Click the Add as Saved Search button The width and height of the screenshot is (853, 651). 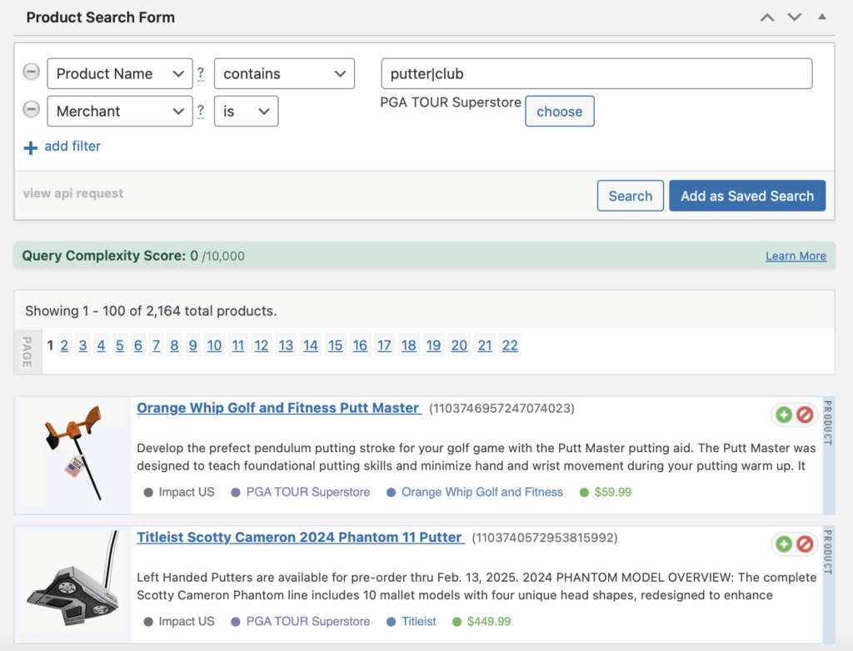746,196
